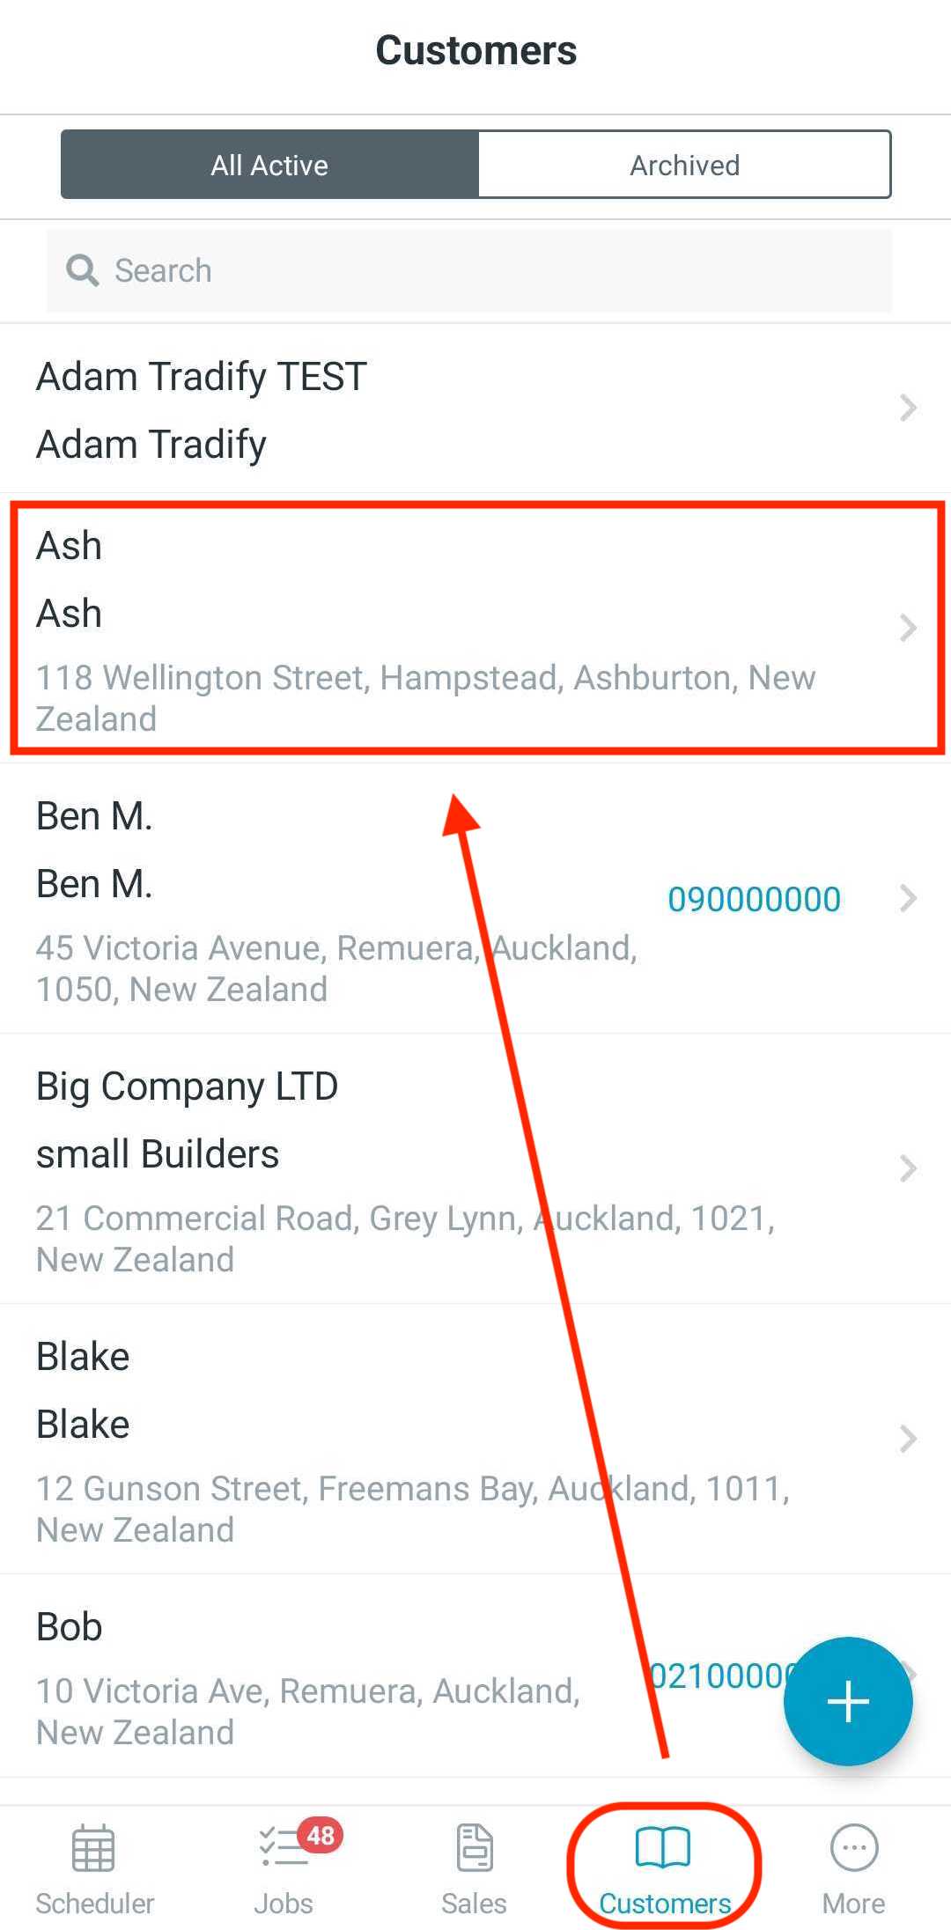Open the Ben M. customer entry
This screenshot has width=951, height=1930.
pos(475,899)
